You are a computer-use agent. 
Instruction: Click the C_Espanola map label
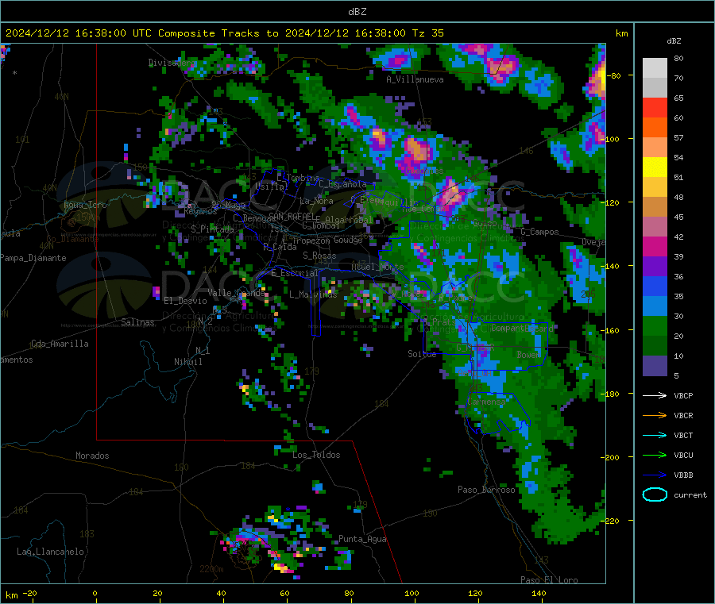[x=342, y=184]
